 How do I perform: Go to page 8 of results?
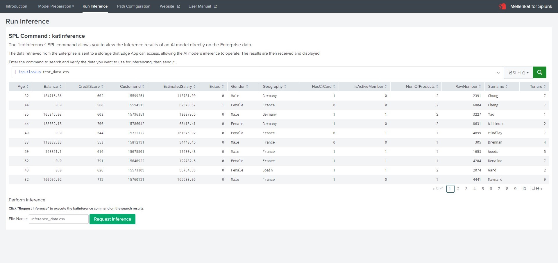point(507,189)
